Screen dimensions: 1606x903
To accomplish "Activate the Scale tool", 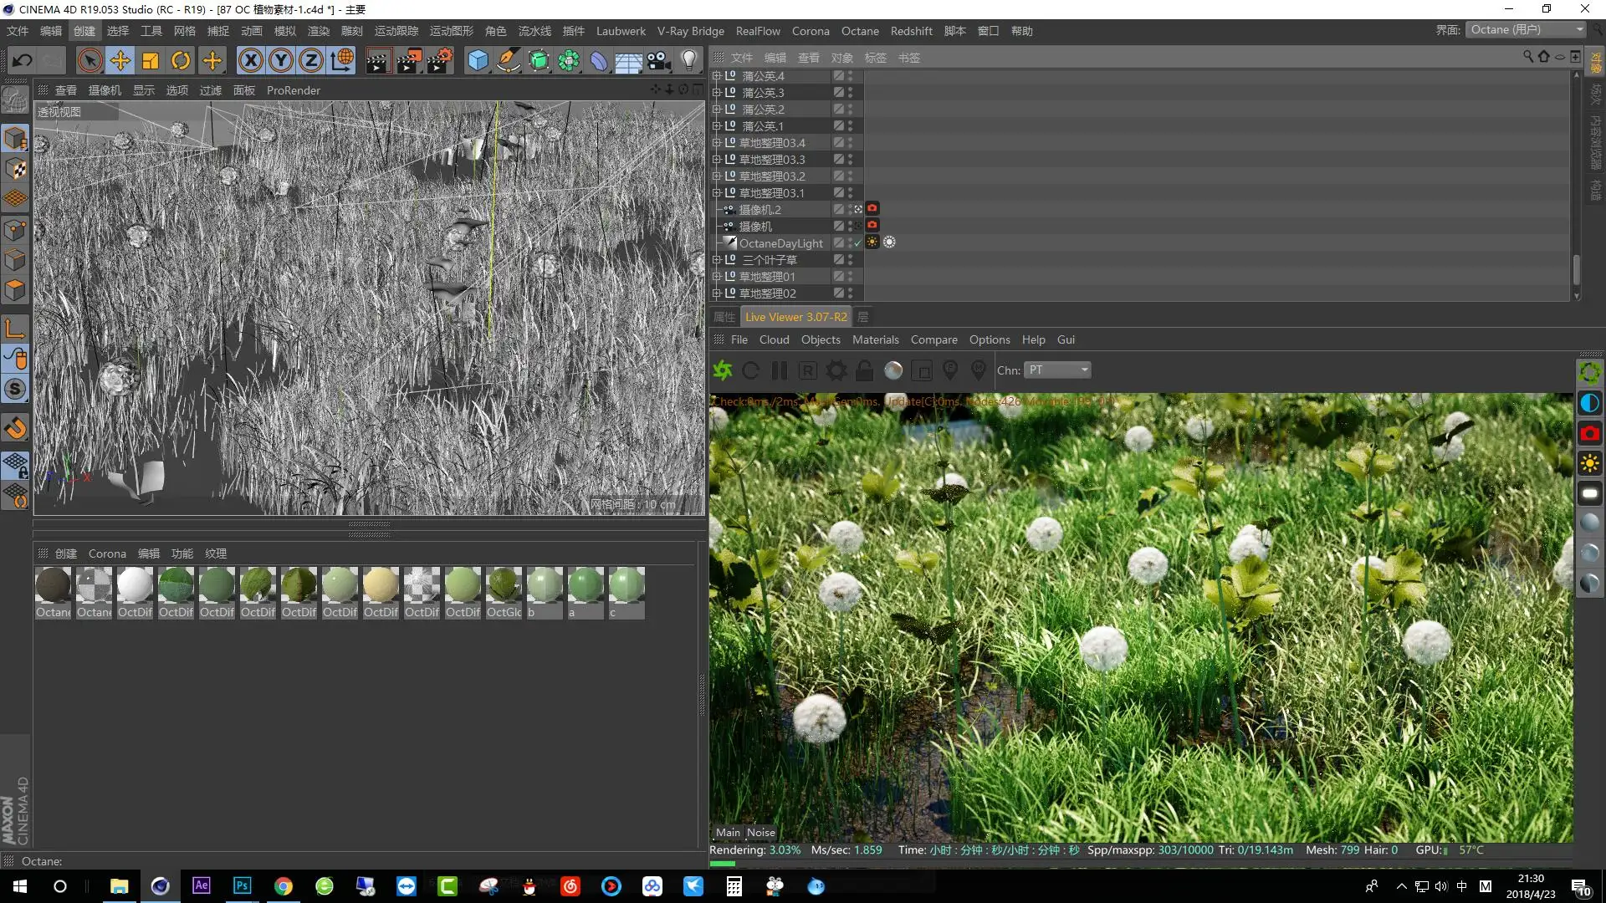I will [151, 60].
